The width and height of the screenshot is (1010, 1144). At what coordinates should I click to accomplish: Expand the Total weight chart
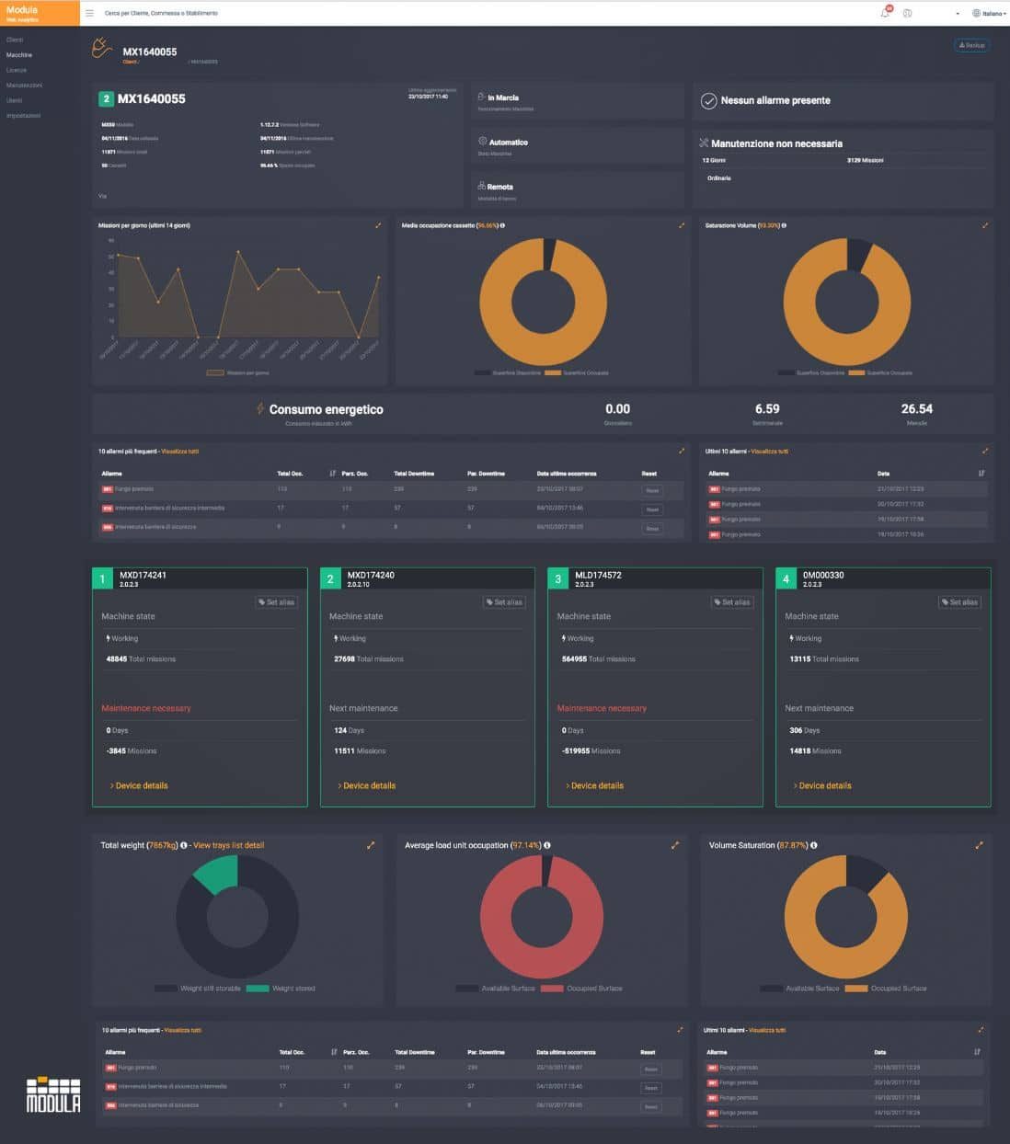tap(371, 845)
